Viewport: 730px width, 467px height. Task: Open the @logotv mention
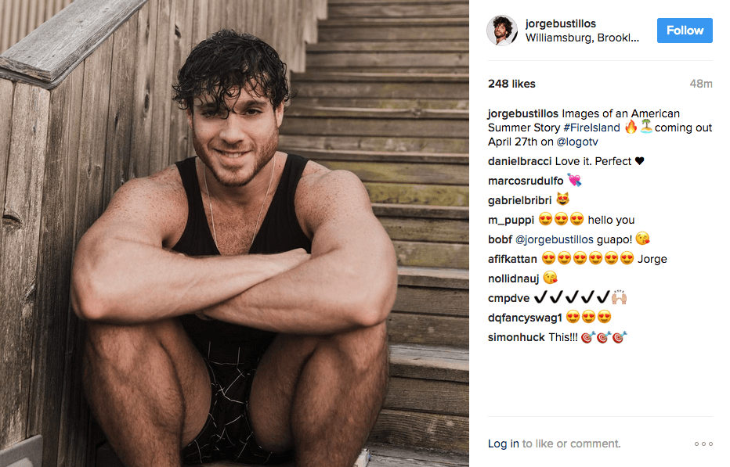pyautogui.click(x=577, y=142)
